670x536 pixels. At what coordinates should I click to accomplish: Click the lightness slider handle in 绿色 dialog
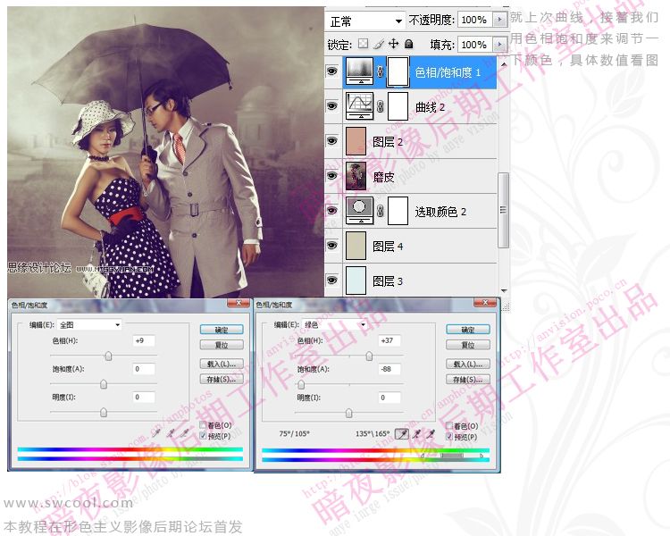(x=349, y=413)
